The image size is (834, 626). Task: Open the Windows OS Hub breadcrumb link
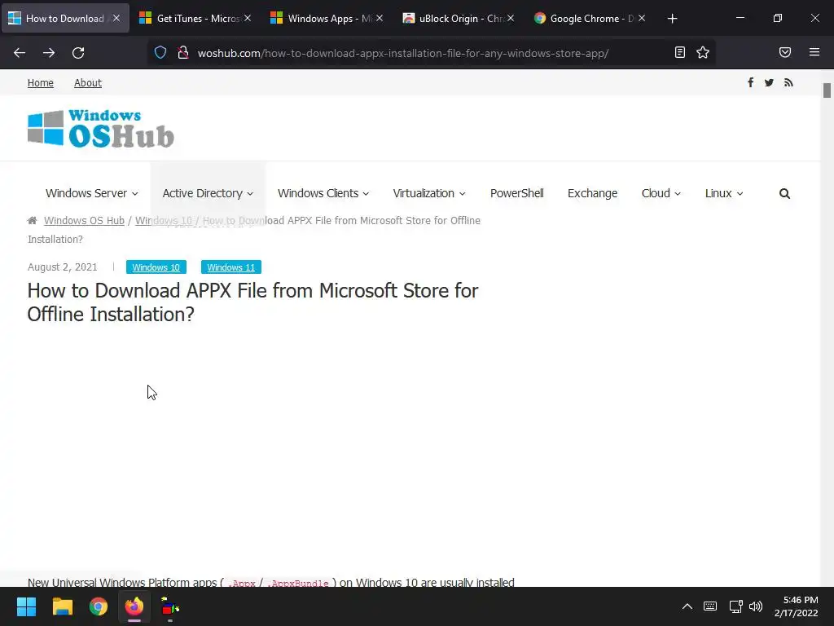(x=84, y=220)
